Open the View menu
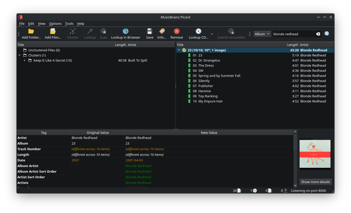The image size is (351, 213). point(42,23)
